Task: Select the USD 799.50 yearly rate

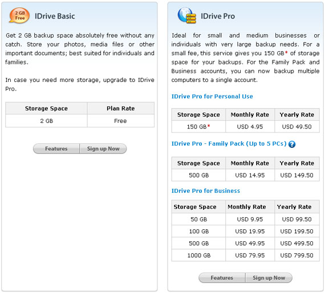Action: 297,255
